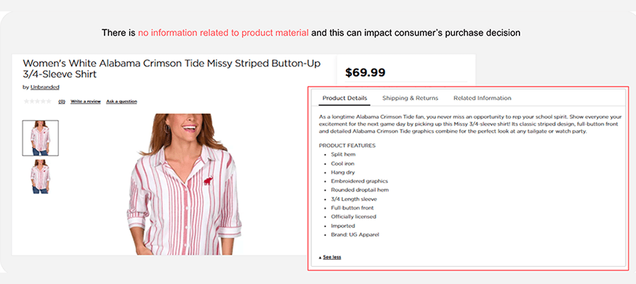Click the empty star rating icons
Image resolution: width=636 pixels, height=284 pixels.
pos(38,102)
